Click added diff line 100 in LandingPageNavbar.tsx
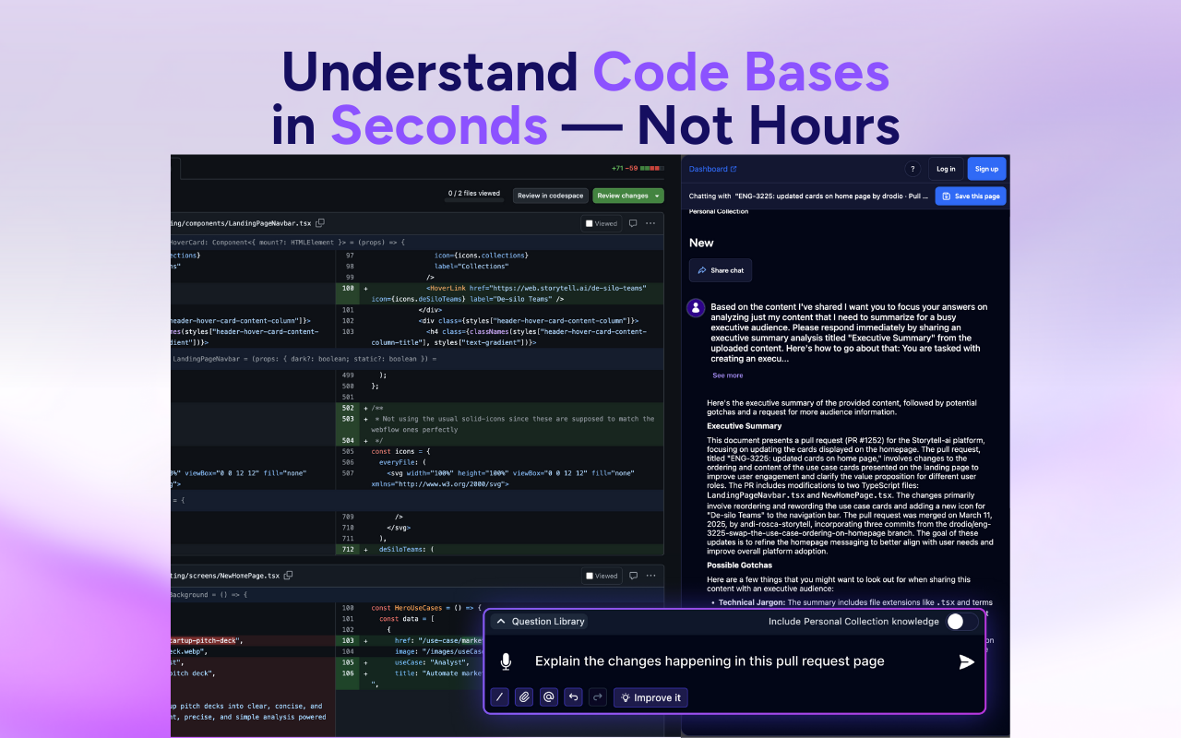1181x738 pixels. tap(499, 293)
